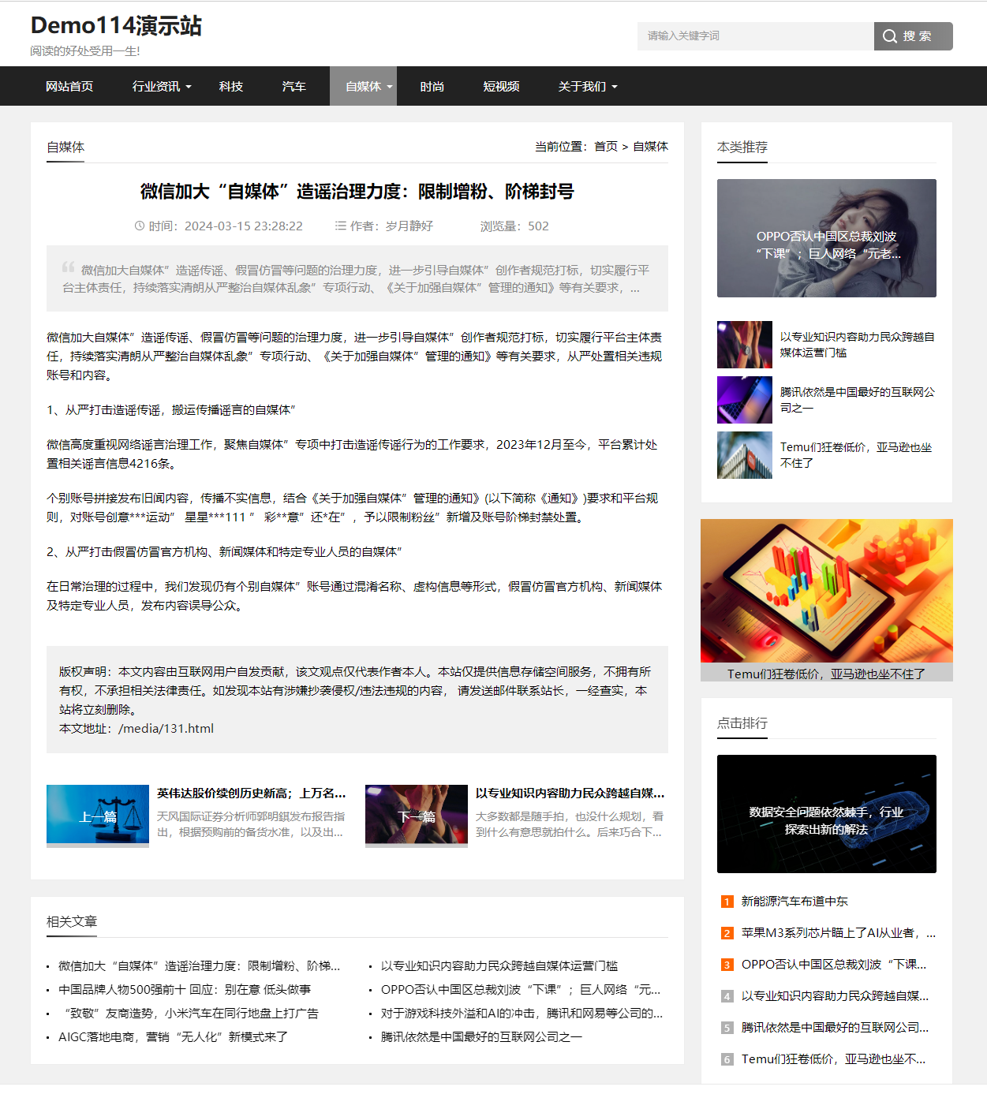Open ranking item 腾讯依然是中国最好的互联网公司

tap(836, 1028)
